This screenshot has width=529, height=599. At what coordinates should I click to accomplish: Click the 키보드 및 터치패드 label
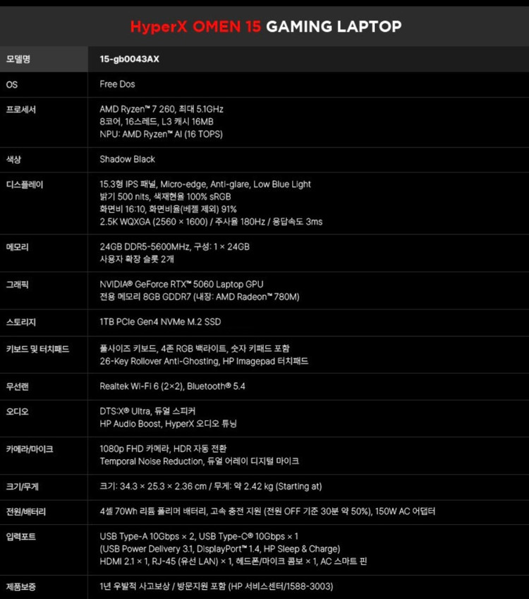(x=37, y=349)
